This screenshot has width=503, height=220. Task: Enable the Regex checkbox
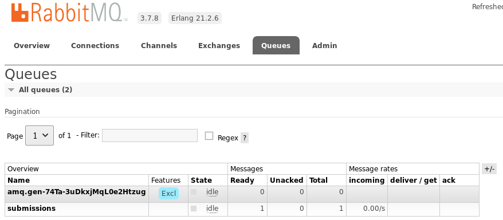[x=209, y=136]
